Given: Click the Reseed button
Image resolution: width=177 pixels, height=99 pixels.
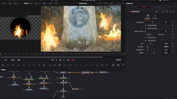Looking at the screenshot, I should [x=149, y=34].
